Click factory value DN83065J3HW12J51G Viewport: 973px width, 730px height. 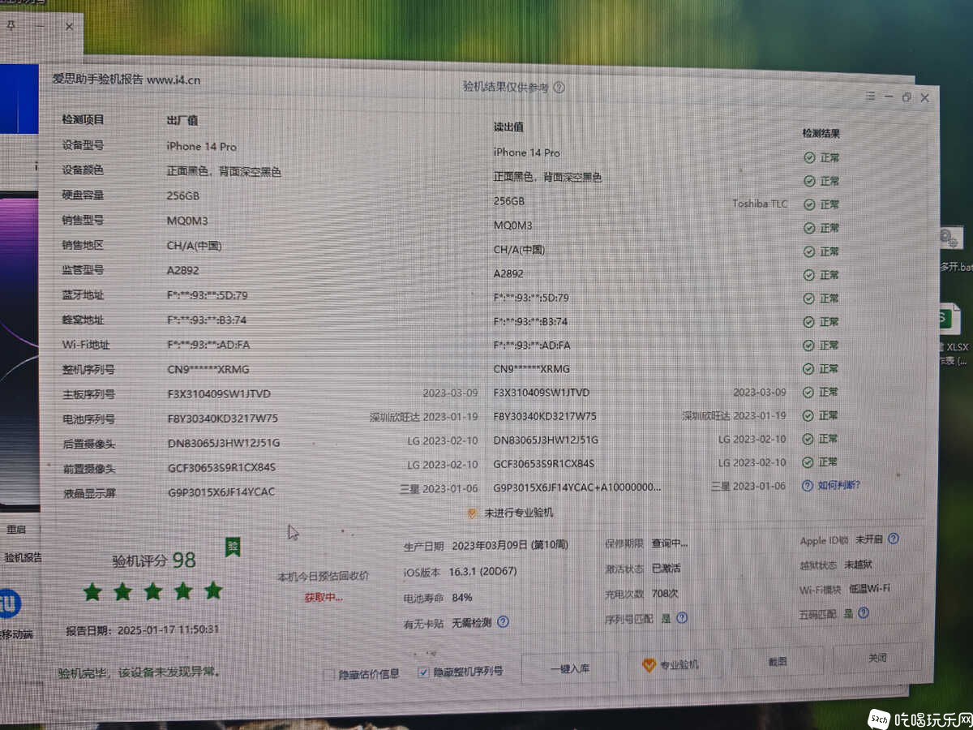pos(223,444)
